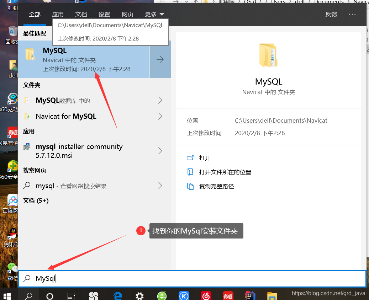Click the file location icon beside 打开文件所在的位置
The height and width of the screenshot is (300, 369).
point(190,172)
